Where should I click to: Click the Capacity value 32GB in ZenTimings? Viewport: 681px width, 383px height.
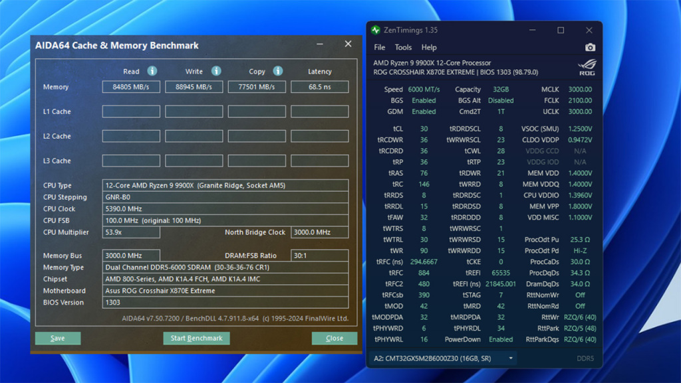point(501,89)
